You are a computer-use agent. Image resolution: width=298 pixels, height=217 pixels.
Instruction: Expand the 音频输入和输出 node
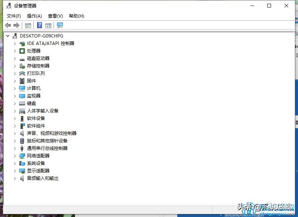pyautogui.click(x=15, y=178)
